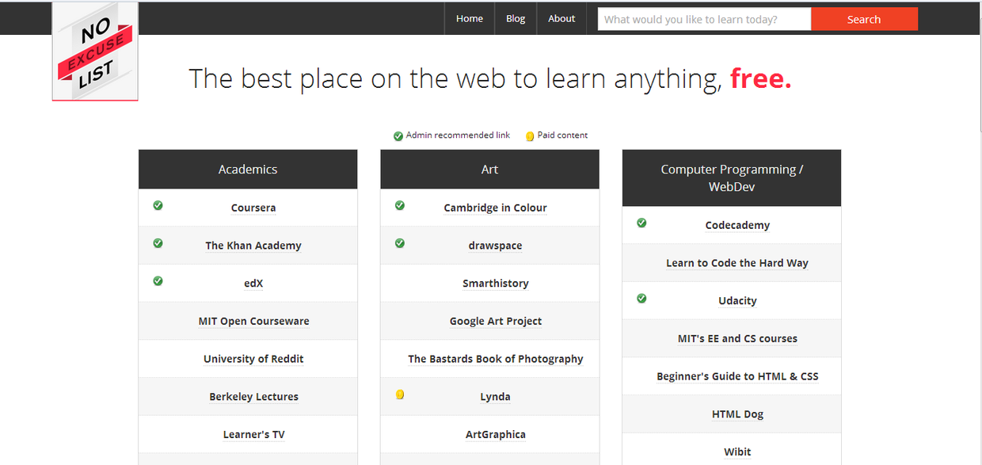
Task: Open the edX link
Action: coord(253,284)
